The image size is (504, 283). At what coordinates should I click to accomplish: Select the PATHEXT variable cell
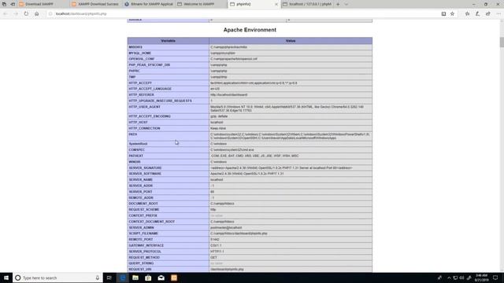(x=168, y=156)
